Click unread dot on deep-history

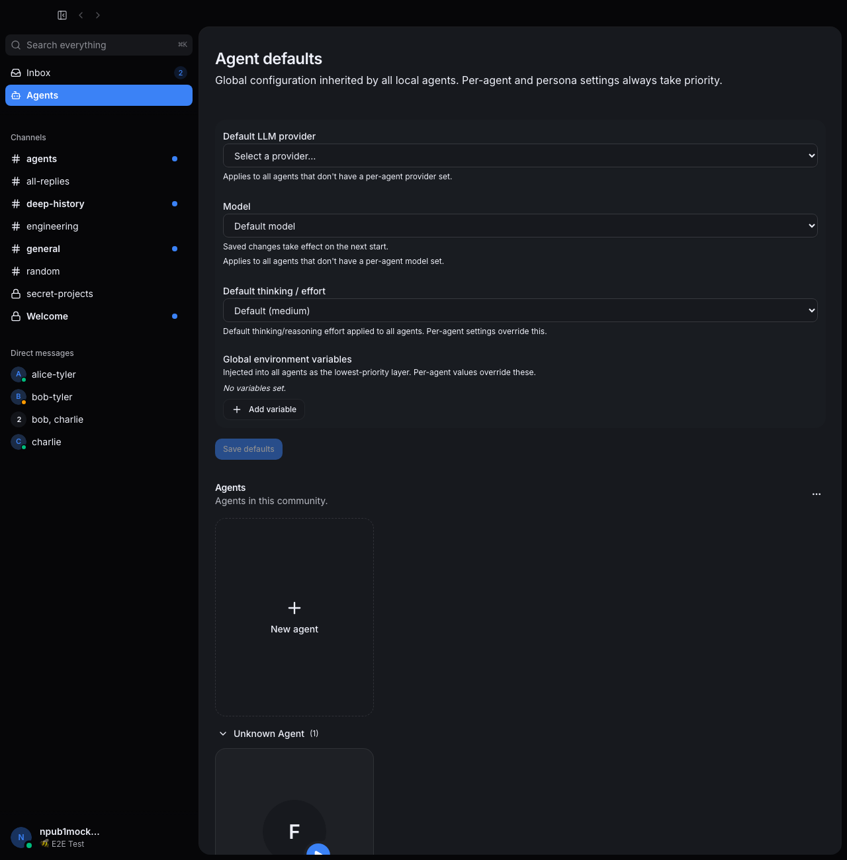pyautogui.click(x=175, y=204)
